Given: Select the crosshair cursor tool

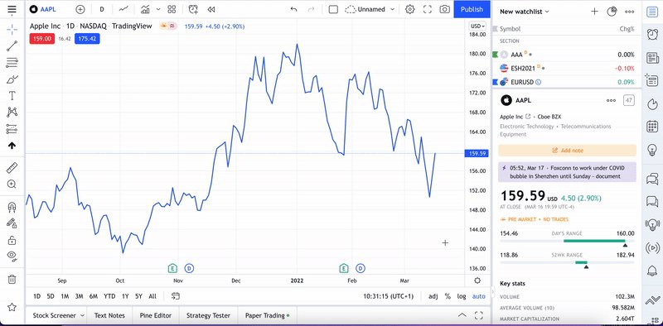Looking at the screenshot, I should click(12, 30).
